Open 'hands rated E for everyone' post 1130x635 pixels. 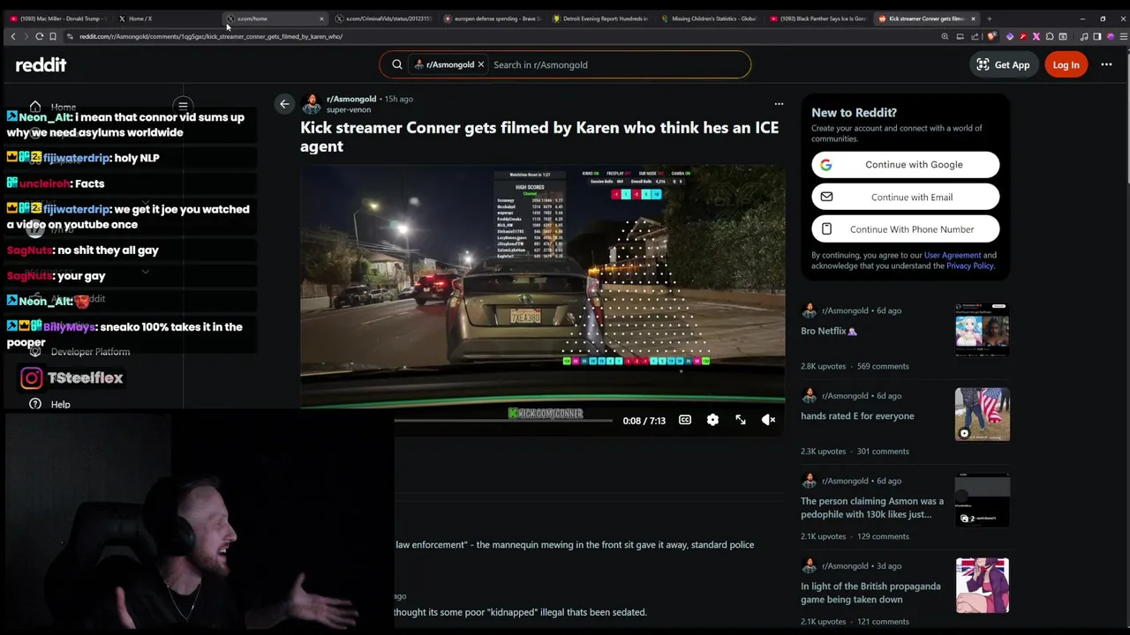point(857,416)
